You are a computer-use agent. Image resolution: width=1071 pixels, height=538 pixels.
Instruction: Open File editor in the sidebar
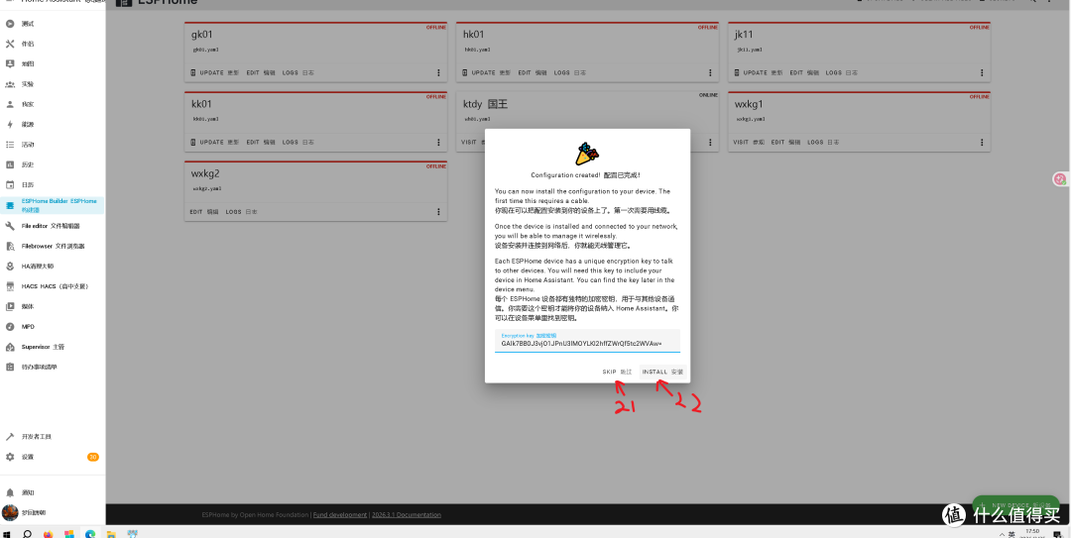tap(53, 225)
